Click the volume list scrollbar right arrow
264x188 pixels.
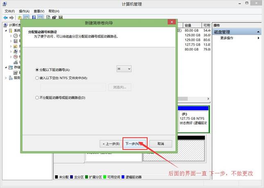pyautogui.click(x=208, y=99)
